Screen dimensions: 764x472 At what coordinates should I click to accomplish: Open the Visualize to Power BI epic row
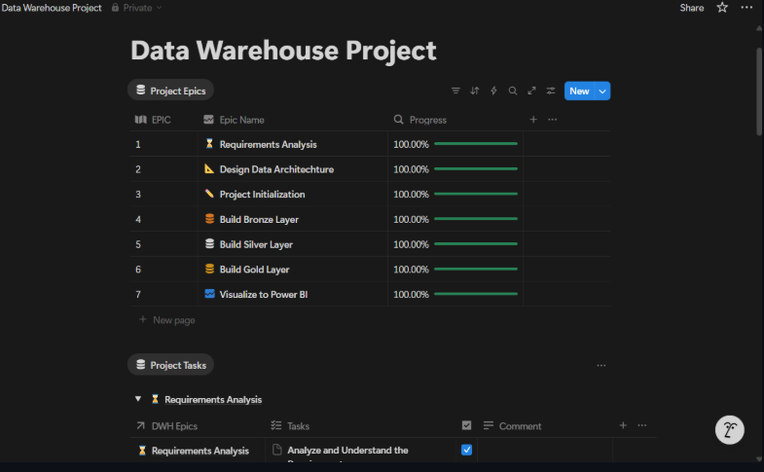[x=264, y=294]
